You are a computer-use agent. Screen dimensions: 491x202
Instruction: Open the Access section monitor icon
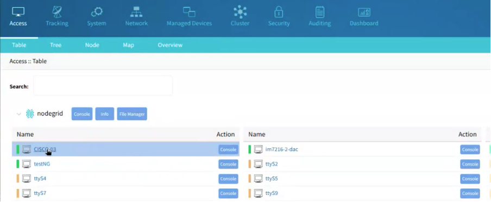pyautogui.click(x=18, y=12)
